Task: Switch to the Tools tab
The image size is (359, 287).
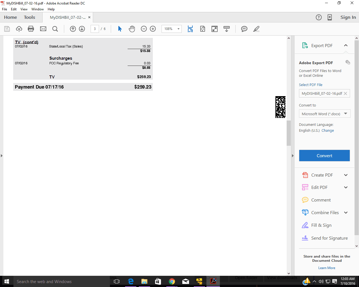Action: coord(29,17)
